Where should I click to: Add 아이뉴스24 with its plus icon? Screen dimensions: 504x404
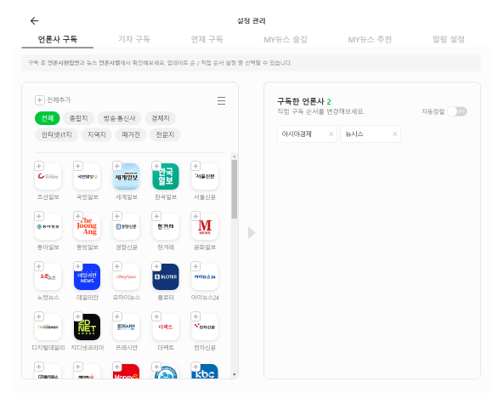[195, 266]
